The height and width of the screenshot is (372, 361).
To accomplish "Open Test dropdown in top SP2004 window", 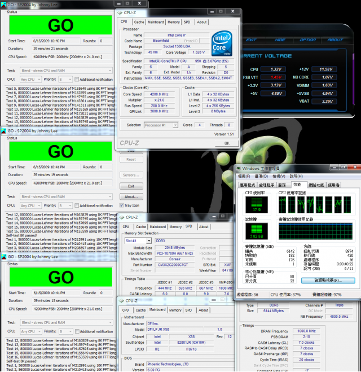I will click(x=66, y=71).
